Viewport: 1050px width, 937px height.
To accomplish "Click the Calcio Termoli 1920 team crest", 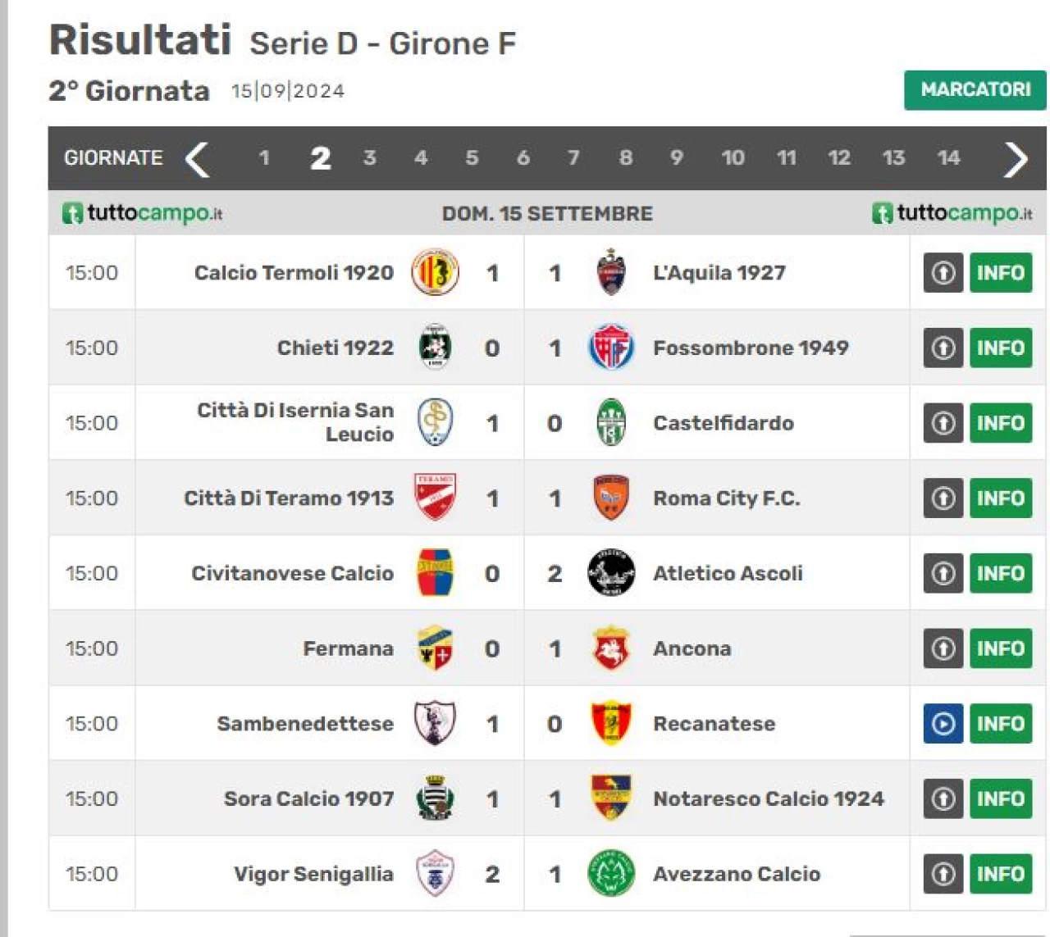I will [x=435, y=272].
